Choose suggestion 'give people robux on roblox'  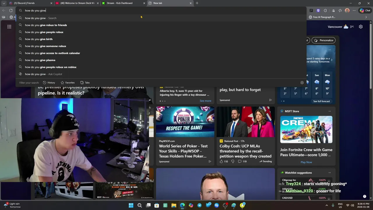(161, 67)
